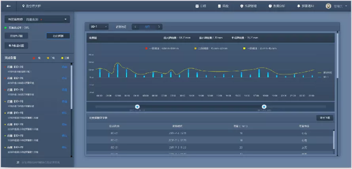Click the back arrow icon

[x=9, y=6]
